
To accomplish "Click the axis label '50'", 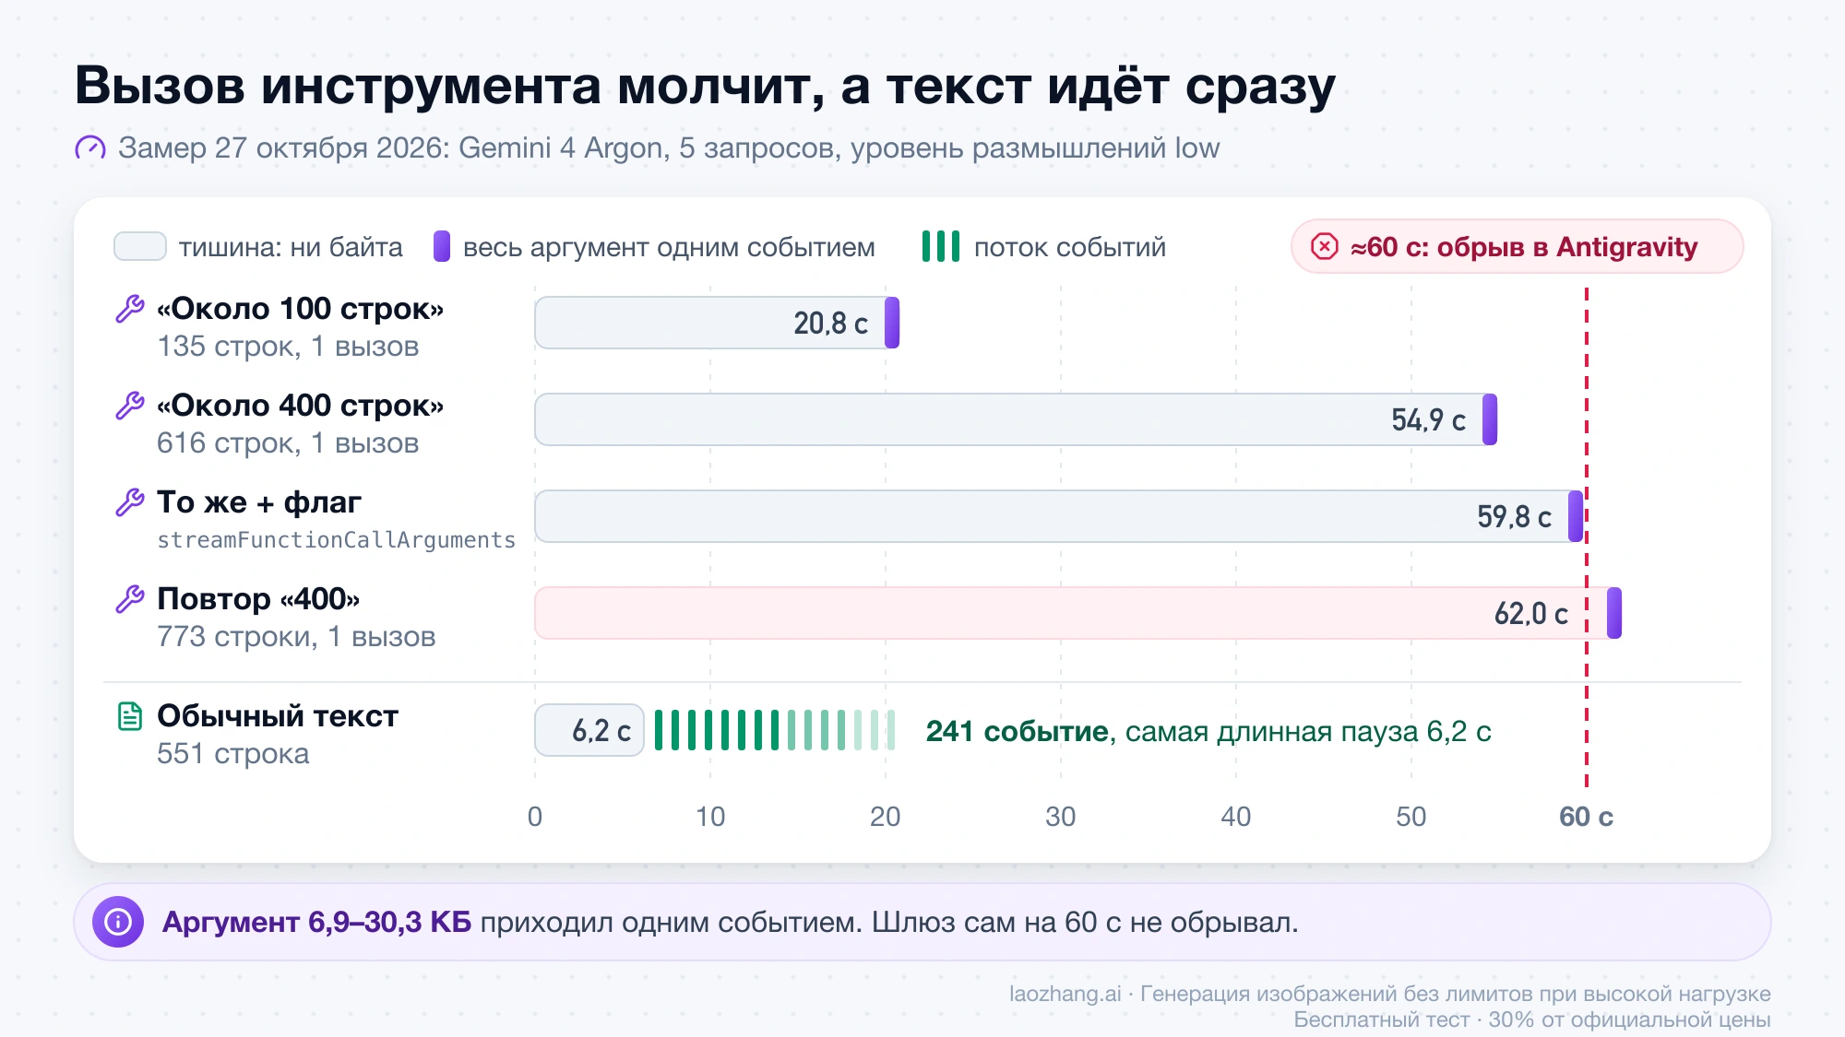I will 1411,817.
